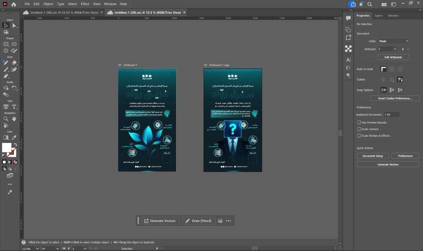Open the rotation angle dropdown in status bar
Image resolution: width=423 pixels, height=251 pixels.
pos(57,249)
